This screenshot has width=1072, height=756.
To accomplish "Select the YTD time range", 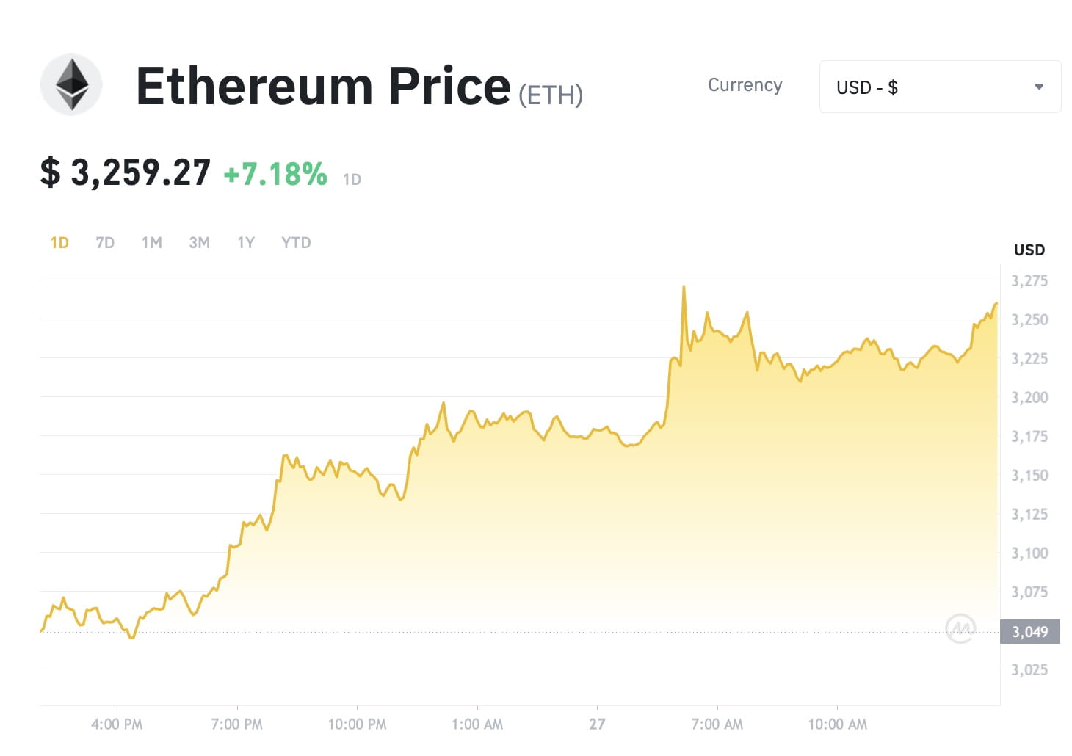I will pyautogui.click(x=295, y=242).
